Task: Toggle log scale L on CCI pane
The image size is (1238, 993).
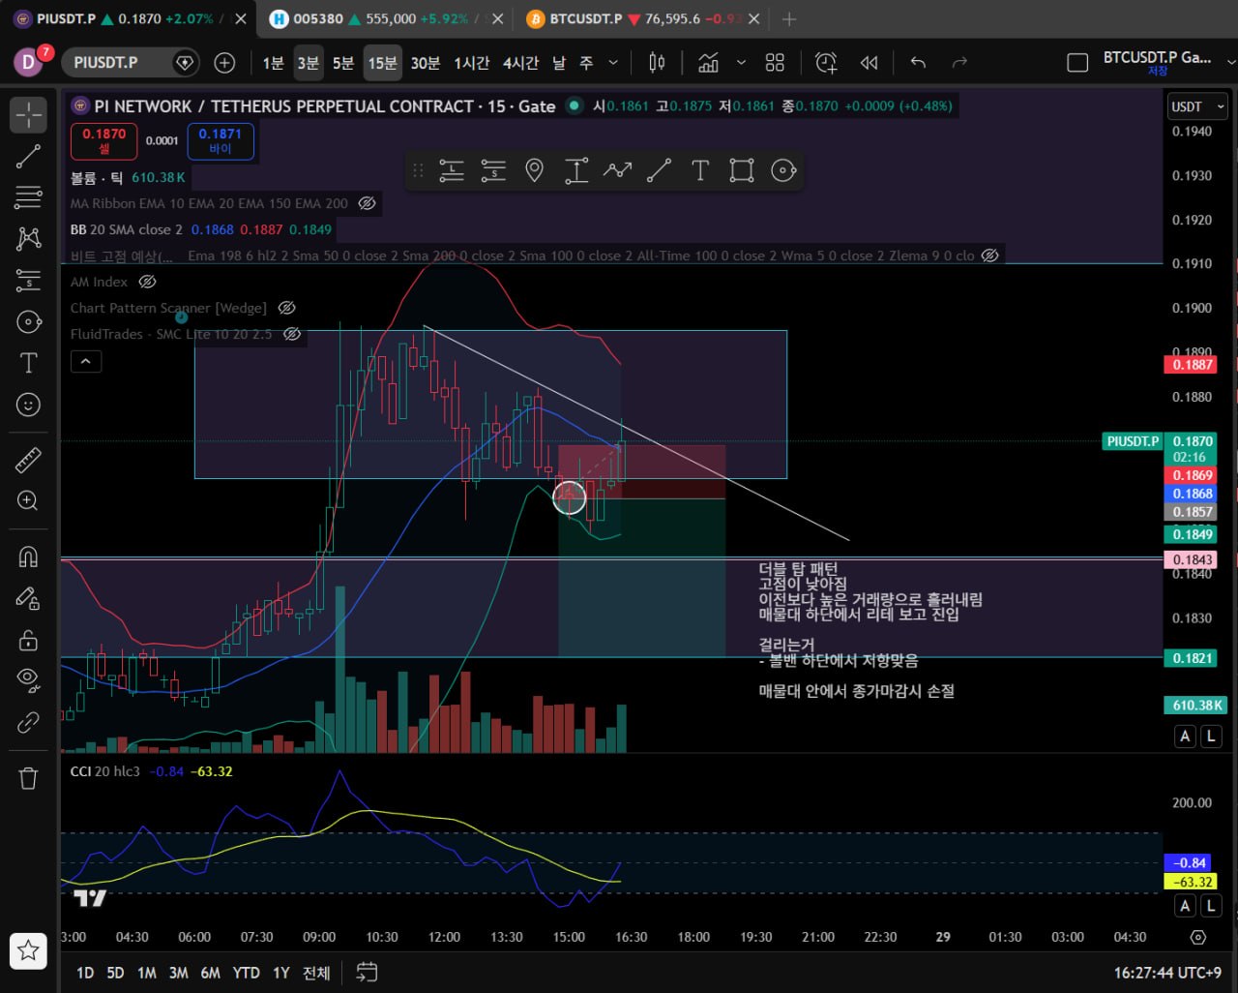Action: 1210,906
